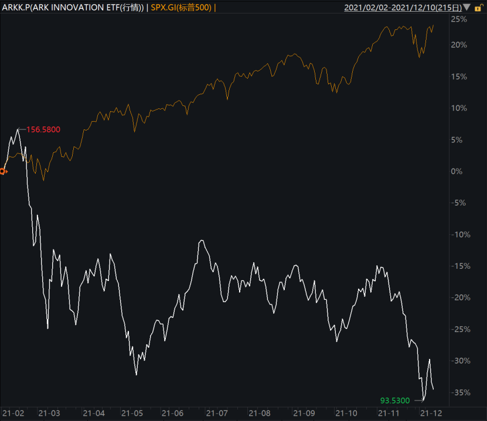The height and width of the screenshot is (421, 487).
Task: Click the arrow pointing to the 156.5800 high
Action: pos(21,129)
